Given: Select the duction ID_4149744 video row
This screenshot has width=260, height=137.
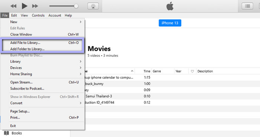Looking at the screenshot, I should pyautogui.click(x=172, y=102).
